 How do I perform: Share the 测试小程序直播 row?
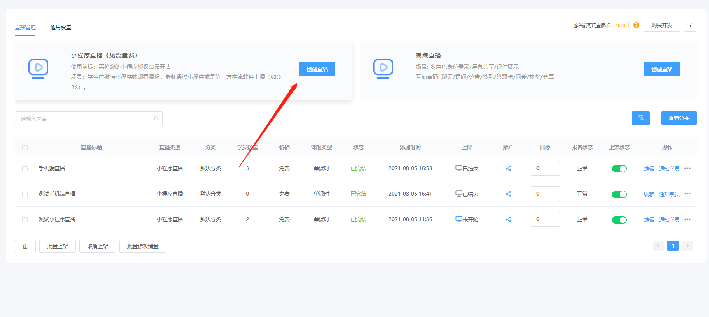[x=508, y=219]
